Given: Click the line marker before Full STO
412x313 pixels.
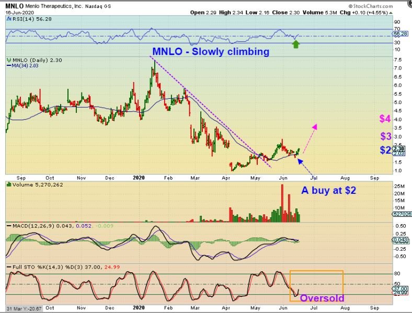Looking at the screenshot, I should (9, 267).
